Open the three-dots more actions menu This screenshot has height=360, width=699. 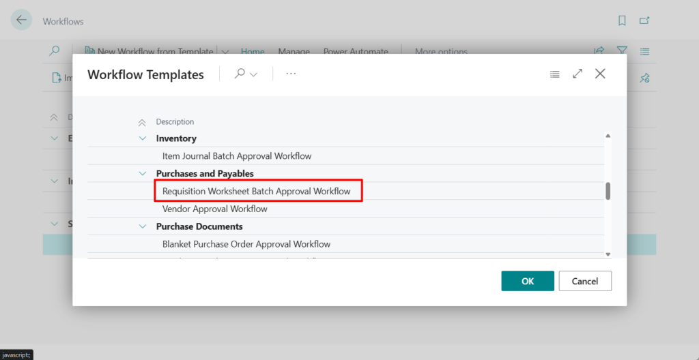pos(291,74)
